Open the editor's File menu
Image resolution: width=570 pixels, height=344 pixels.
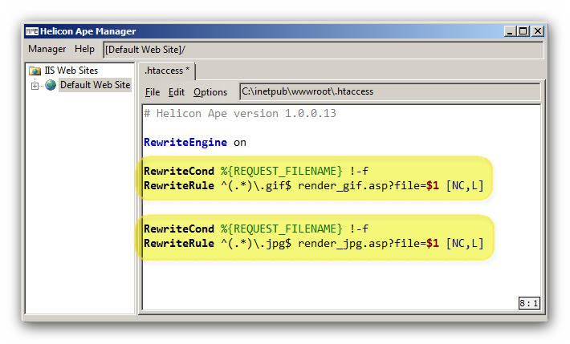(x=153, y=92)
